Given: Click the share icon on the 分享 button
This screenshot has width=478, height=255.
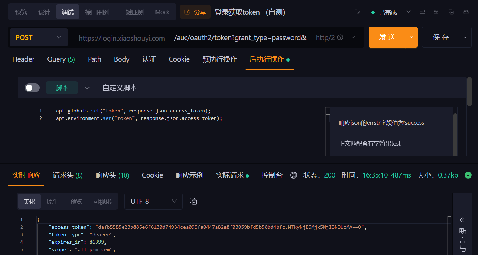Looking at the screenshot, I should (187, 12).
